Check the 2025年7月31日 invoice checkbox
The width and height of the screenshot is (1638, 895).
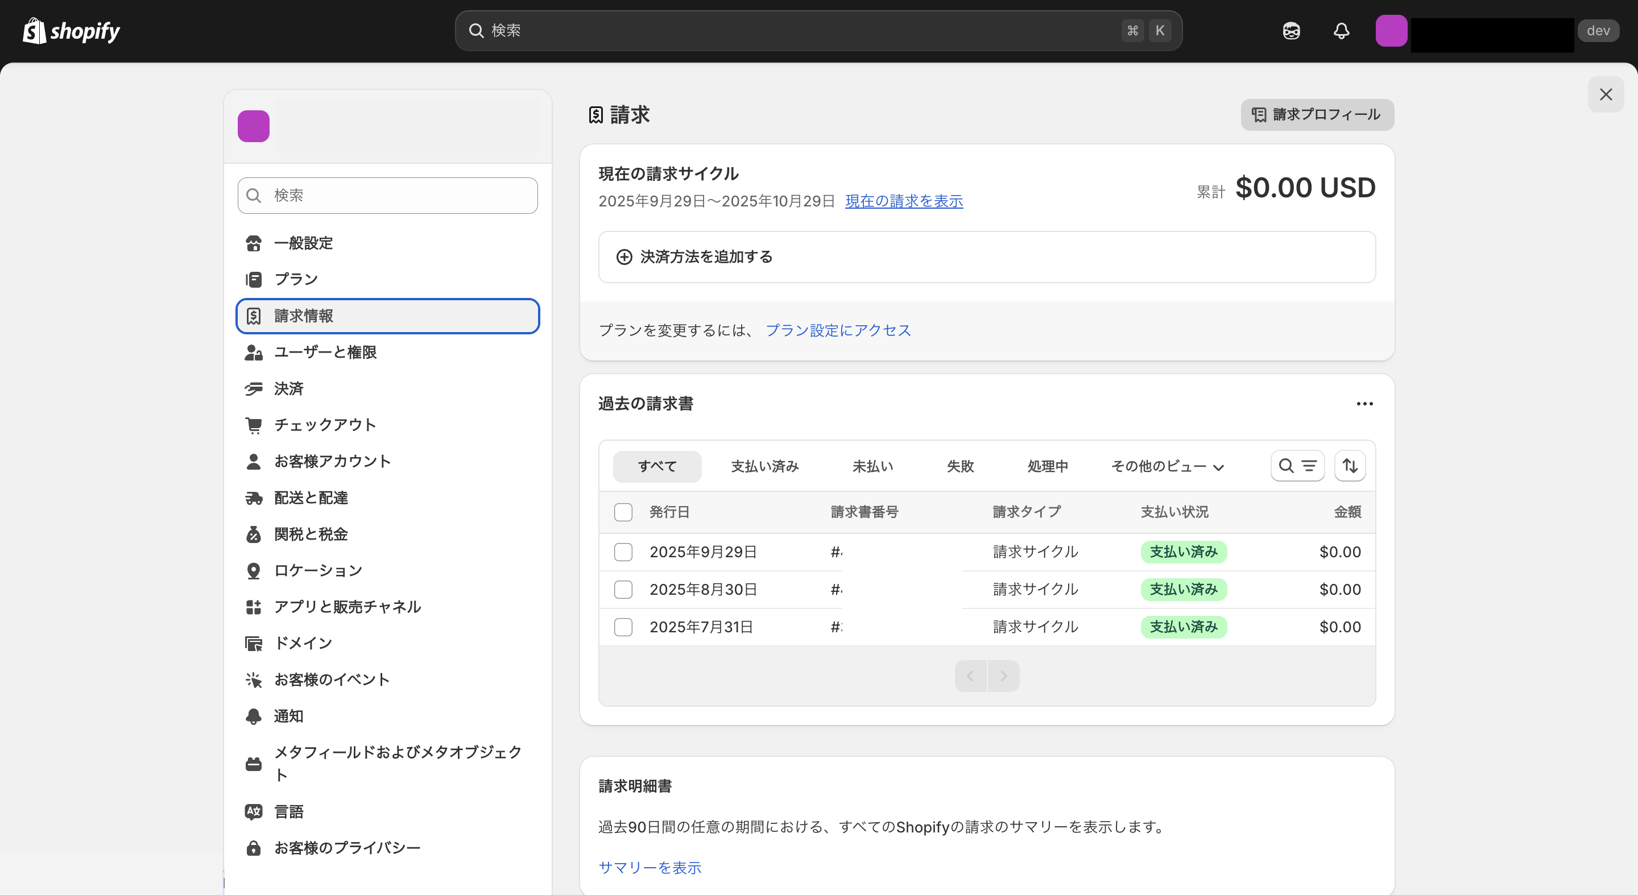tap(623, 627)
